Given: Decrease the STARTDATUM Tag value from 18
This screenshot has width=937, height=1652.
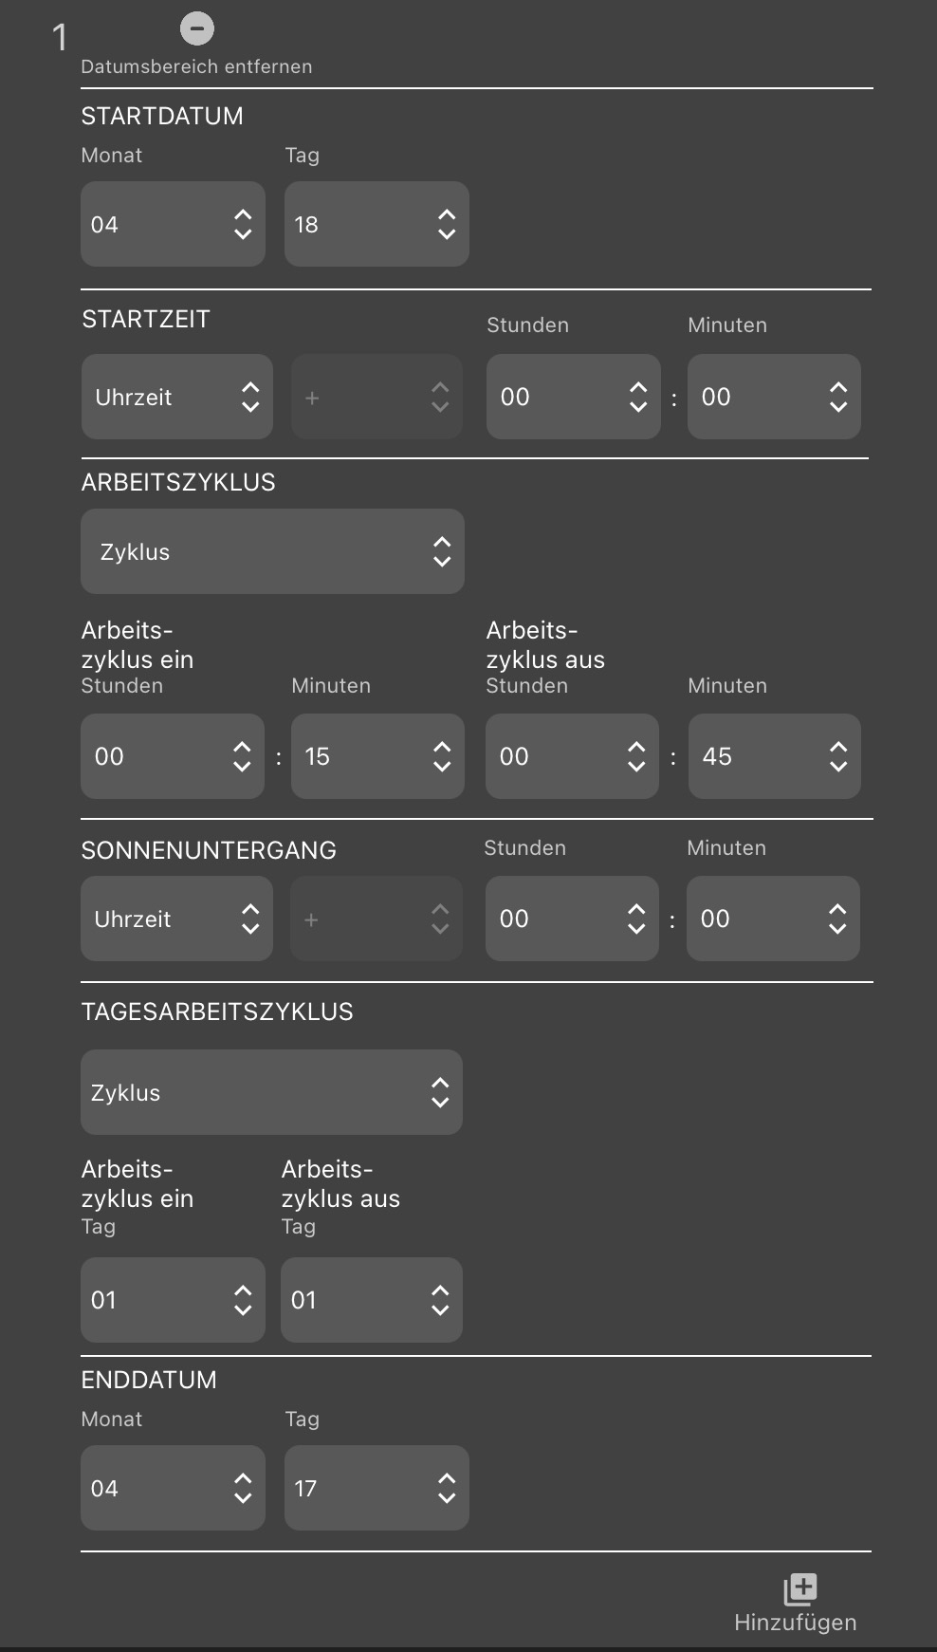Looking at the screenshot, I should click(x=447, y=234).
